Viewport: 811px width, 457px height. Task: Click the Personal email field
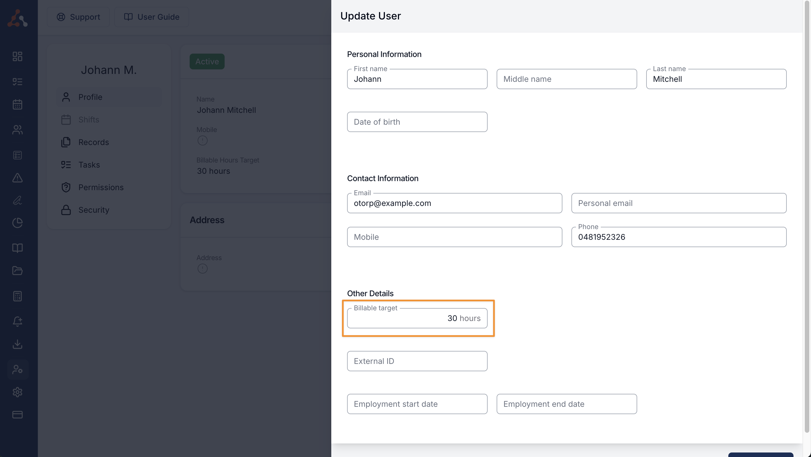pyautogui.click(x=679, y=203)
